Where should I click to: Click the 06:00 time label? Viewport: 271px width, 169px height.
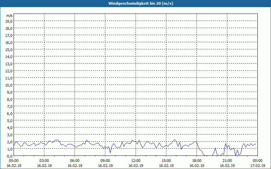point(75,161)
